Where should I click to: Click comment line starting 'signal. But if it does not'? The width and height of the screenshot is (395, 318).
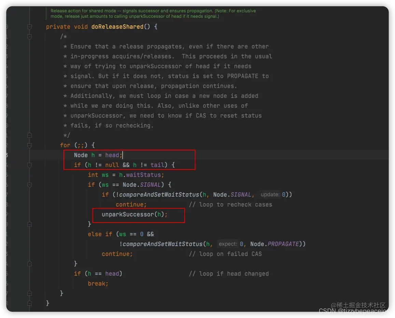point(166,76)
